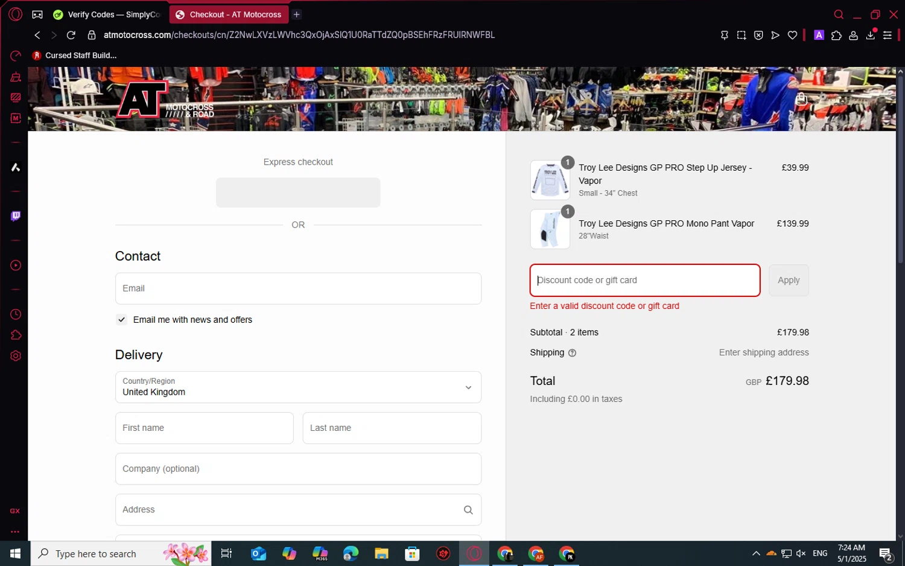Open Microsoft Store from the taskbar

pyautogui.click(x=412, y=553)
